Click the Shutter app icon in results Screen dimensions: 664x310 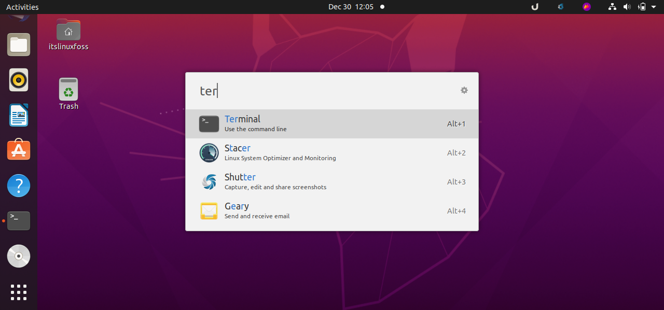[209, 182]
